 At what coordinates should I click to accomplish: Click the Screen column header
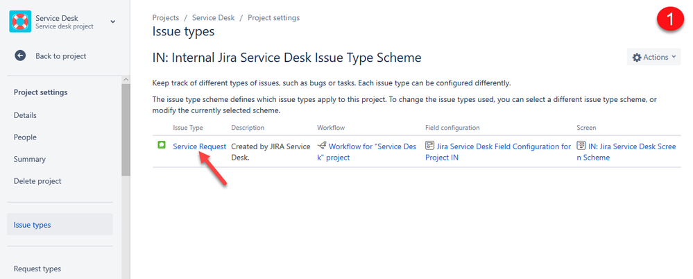(586, 128)
